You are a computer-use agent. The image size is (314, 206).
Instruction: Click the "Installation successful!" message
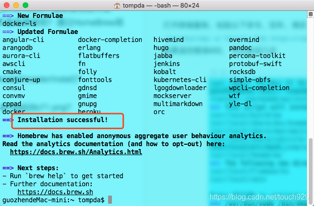(63, 120)
